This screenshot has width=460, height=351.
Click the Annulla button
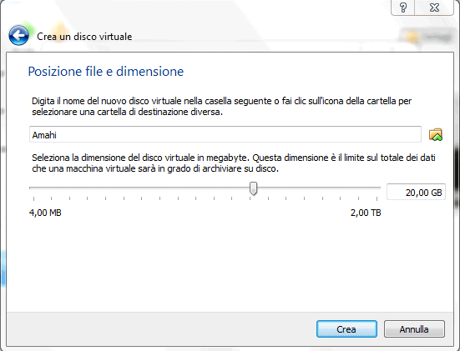pos(414,329)
